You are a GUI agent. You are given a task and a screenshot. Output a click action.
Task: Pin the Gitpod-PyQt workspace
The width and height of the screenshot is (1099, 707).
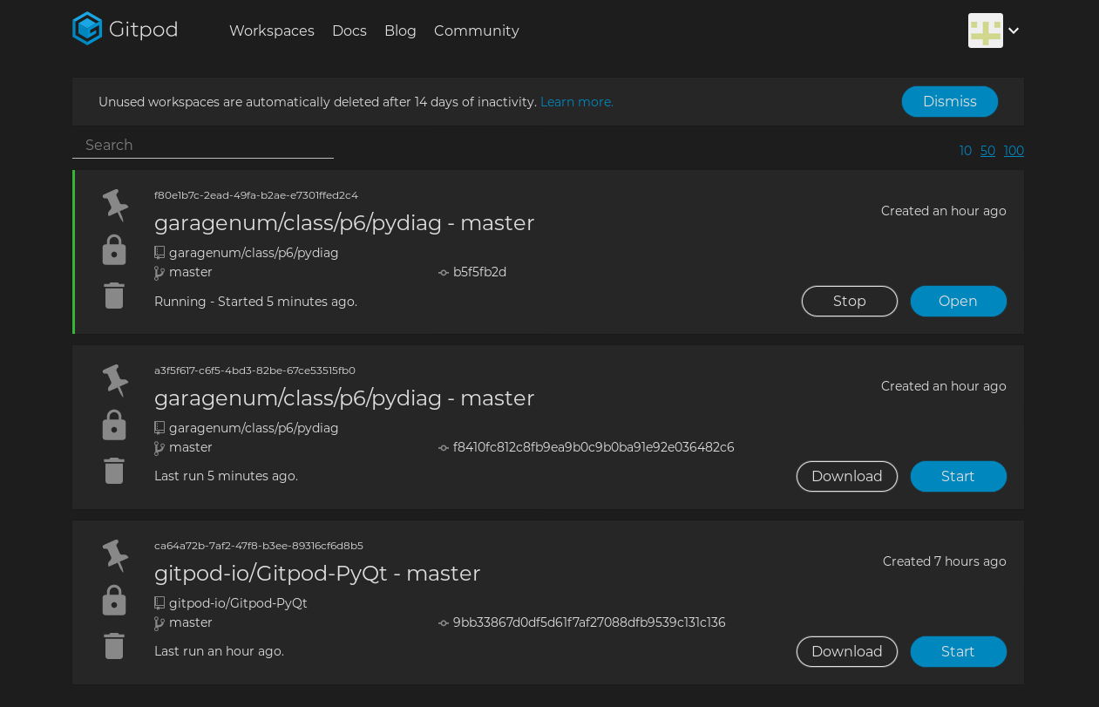point(113,554)
